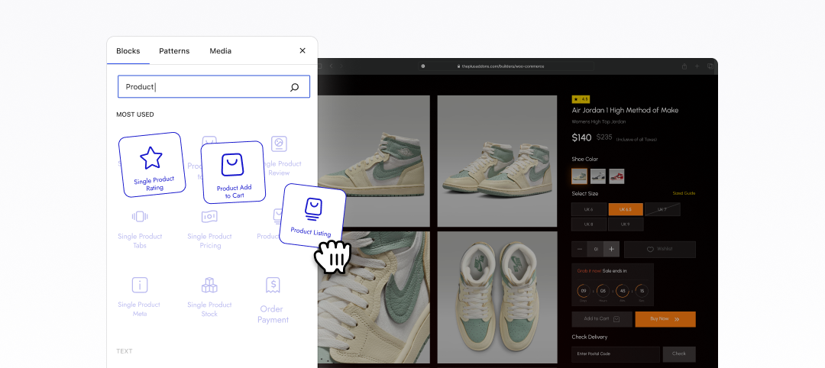Click the browser share icon
The image size is (825, 368).
point(684,66)
